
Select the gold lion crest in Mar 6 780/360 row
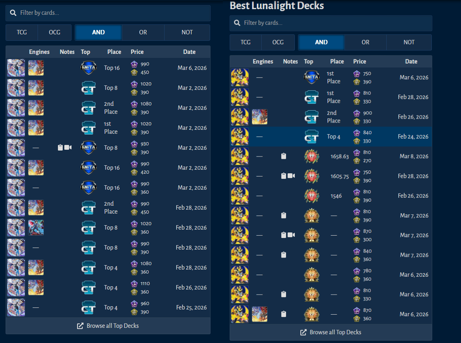[x=312, y=275]
